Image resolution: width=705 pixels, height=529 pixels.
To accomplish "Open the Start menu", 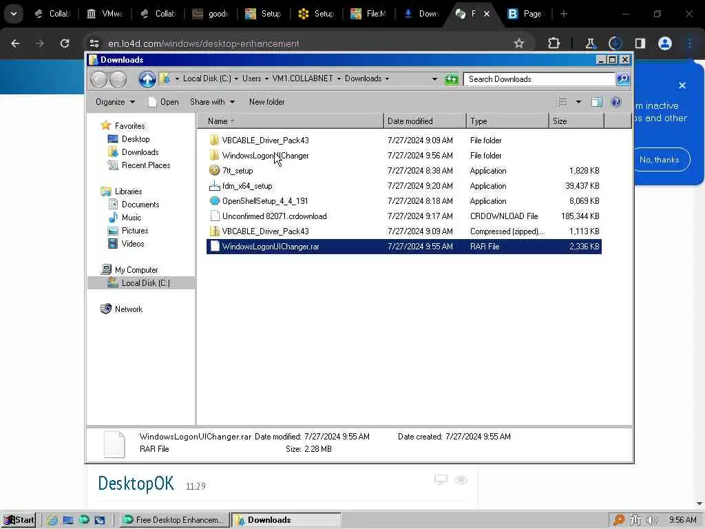I will 19,520.
